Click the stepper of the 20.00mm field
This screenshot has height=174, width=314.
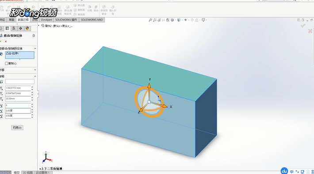pyautogui.click(x=32, y=99)
